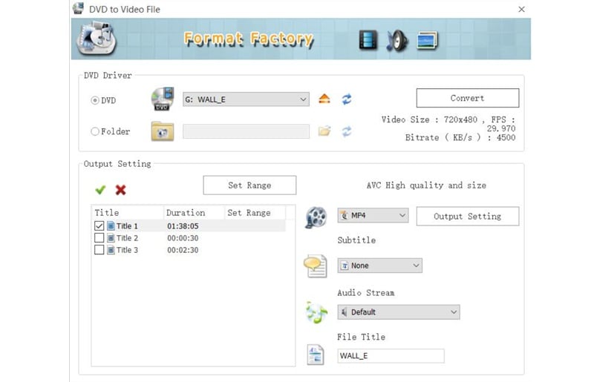Viewport: 594px width, 382px height.
Task: Click the Title 1 file icon
Action: coord(111,225)
